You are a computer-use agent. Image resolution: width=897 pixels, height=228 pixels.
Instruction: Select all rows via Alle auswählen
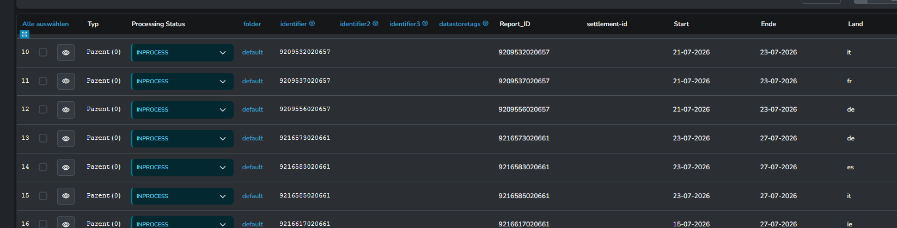point(46,24)
